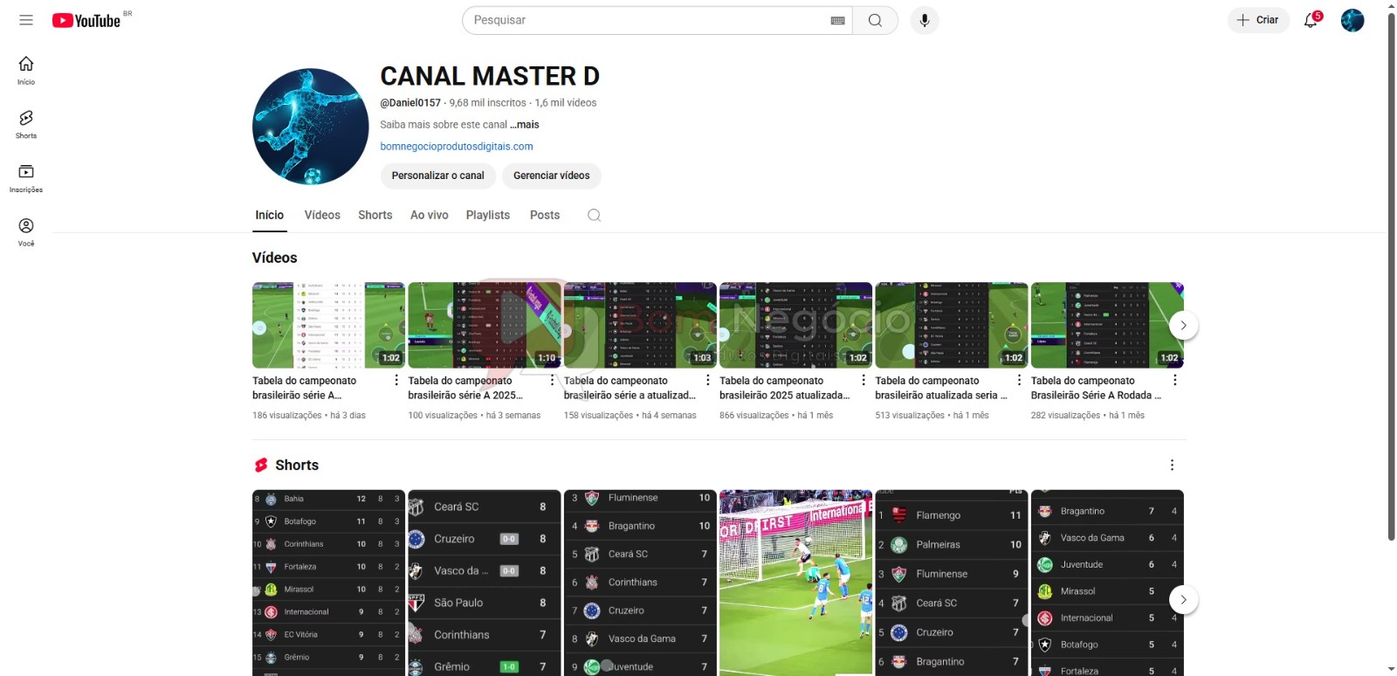This screenshot has width=1397, height=676.
Task: Play the 1:10 duration video thumbnail
Action: point(485,325)
